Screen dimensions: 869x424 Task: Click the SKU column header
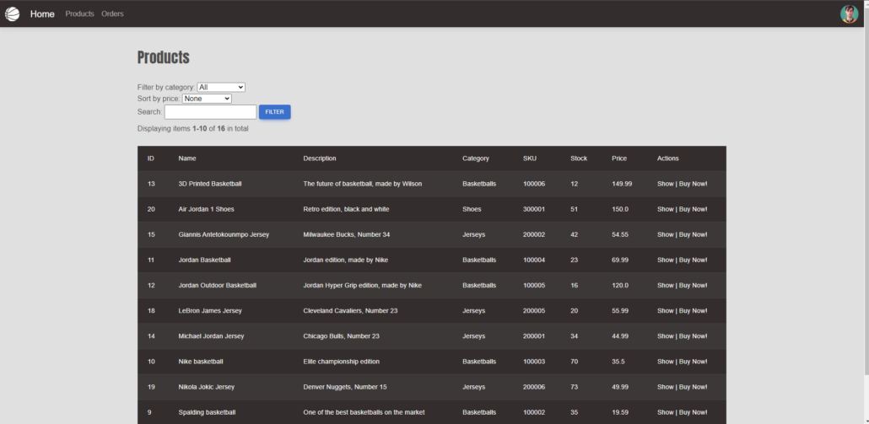[530, 158]
